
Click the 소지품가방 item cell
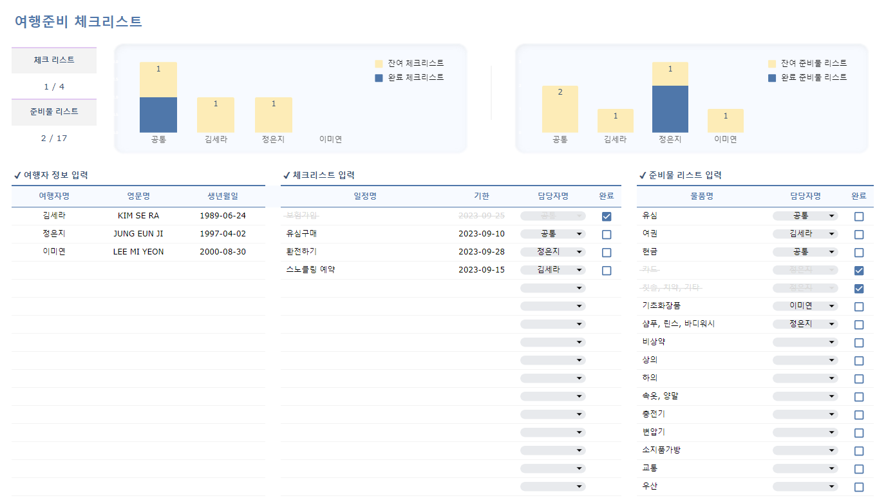[701, 450]
